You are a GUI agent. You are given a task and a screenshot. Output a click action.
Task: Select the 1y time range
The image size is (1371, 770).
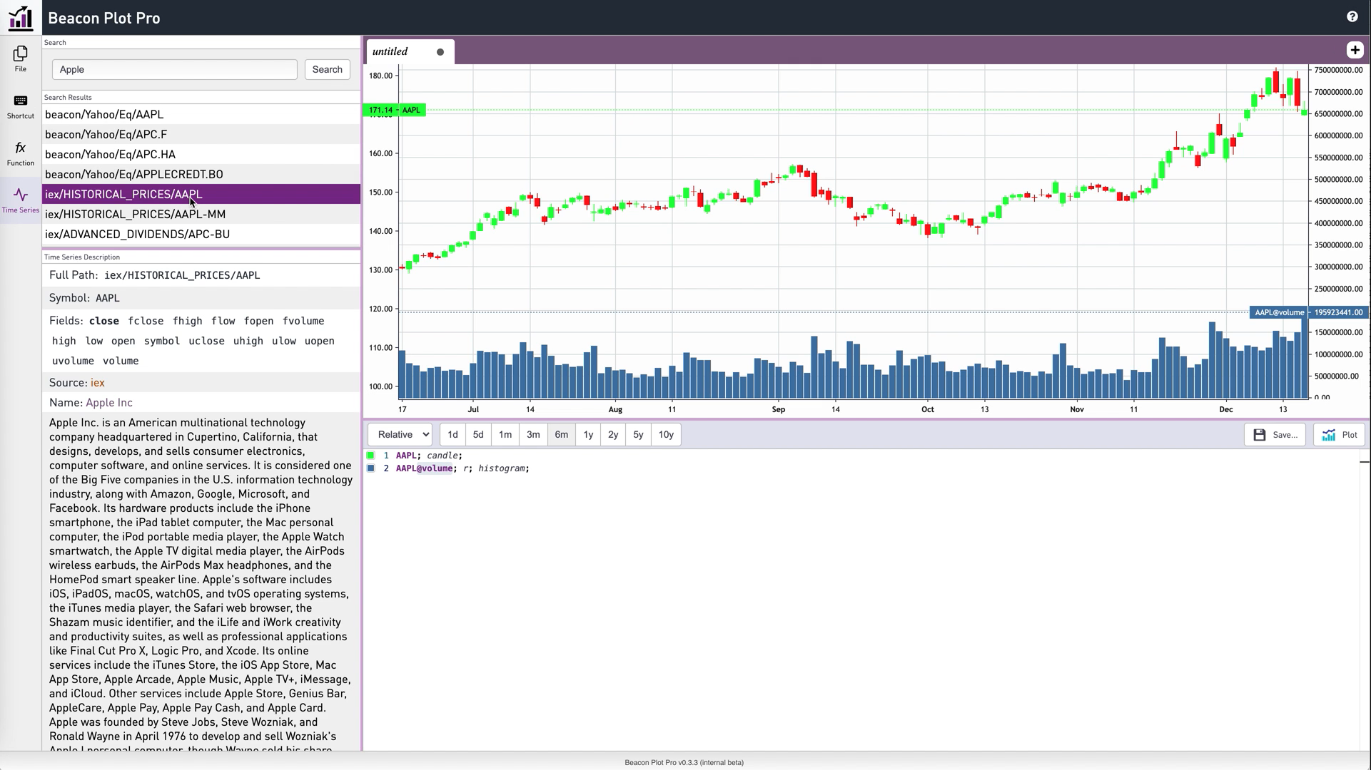point(588,435)
